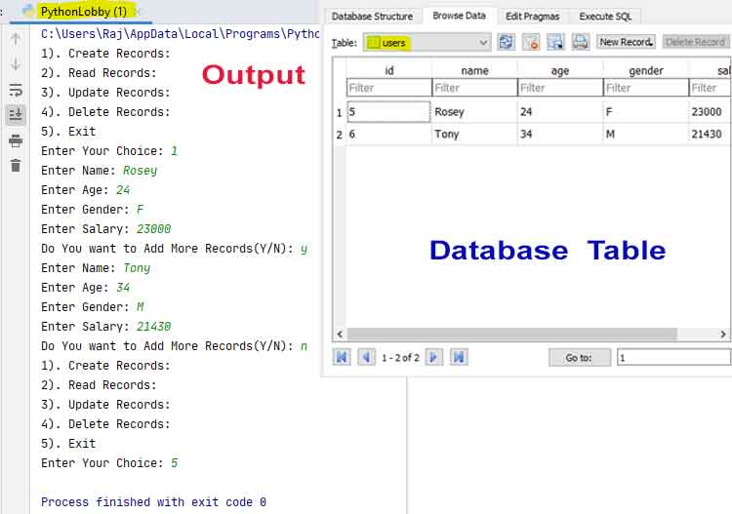This screenshot has width=732, height=514.
Task: Toggle Scroll to End in the console
Action: click(16, 114)
